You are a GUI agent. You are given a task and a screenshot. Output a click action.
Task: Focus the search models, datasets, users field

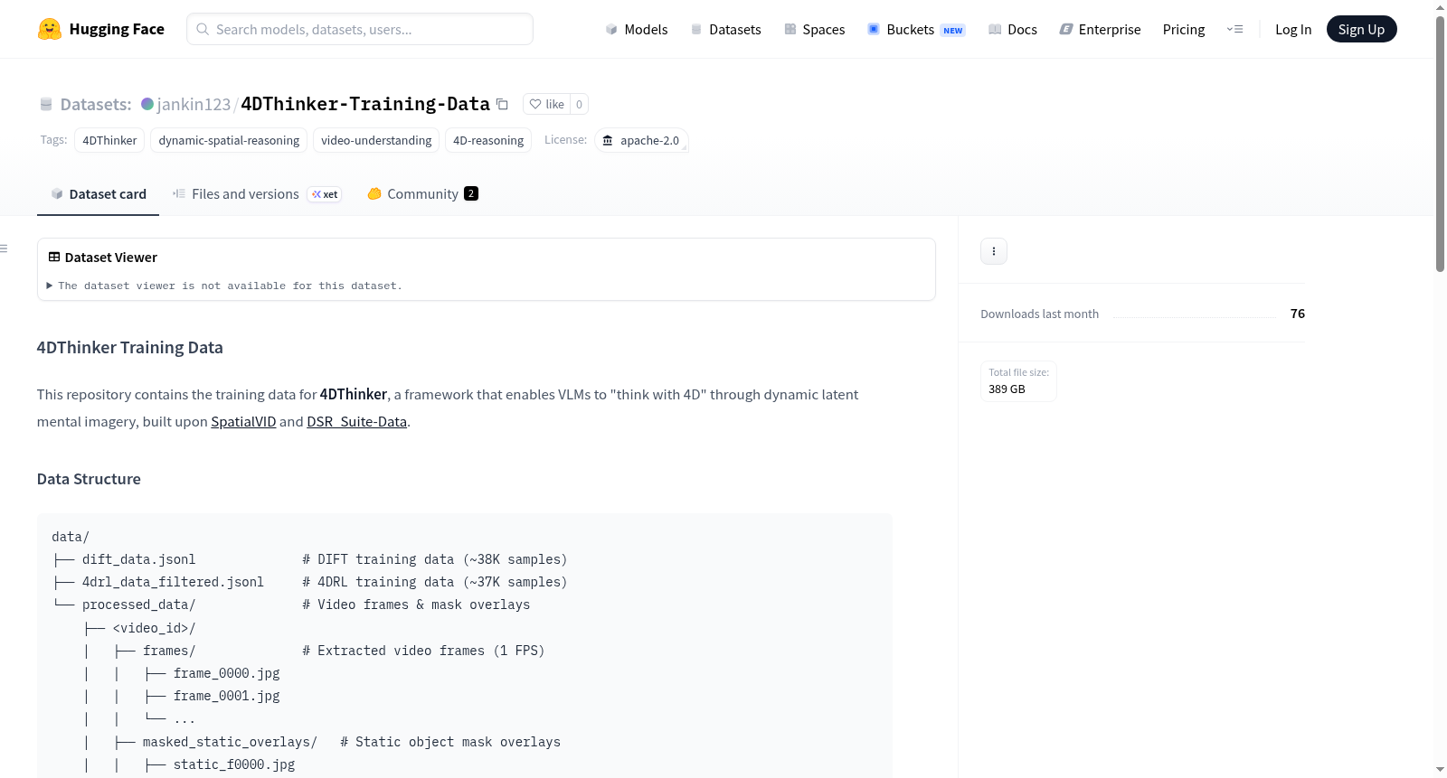tap(360, 29)
